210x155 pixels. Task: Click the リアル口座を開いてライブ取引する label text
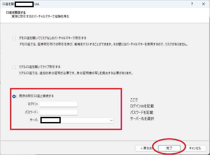[x=40, y=67]
